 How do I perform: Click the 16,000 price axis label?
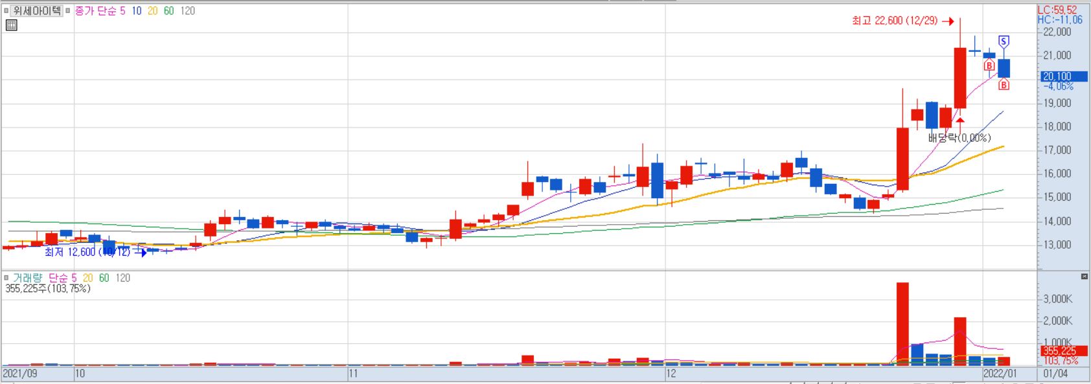[x=1057, y=174]
